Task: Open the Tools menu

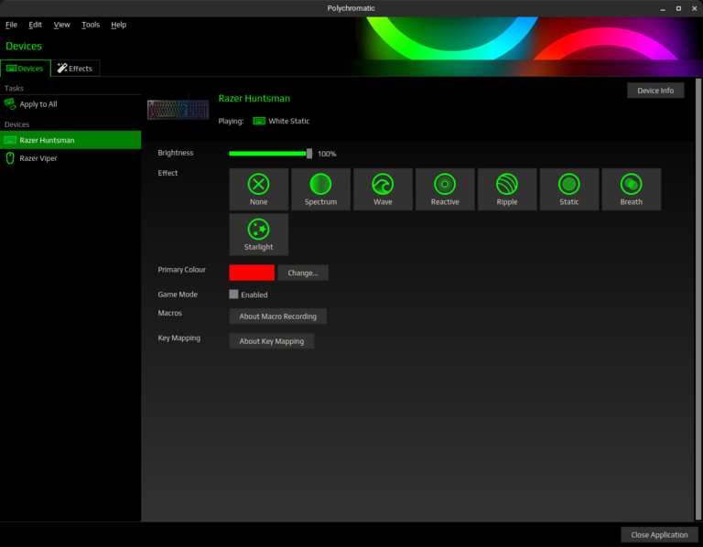Action: (x=91, y=25)
